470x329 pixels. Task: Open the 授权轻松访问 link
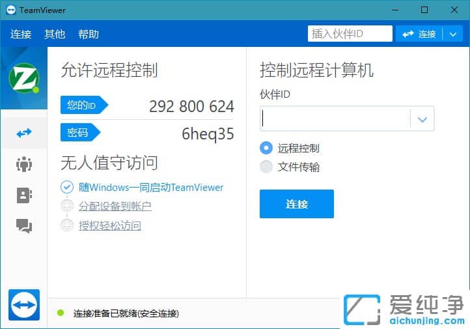[110, 225]
